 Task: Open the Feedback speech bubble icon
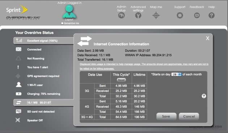[197, 16]
